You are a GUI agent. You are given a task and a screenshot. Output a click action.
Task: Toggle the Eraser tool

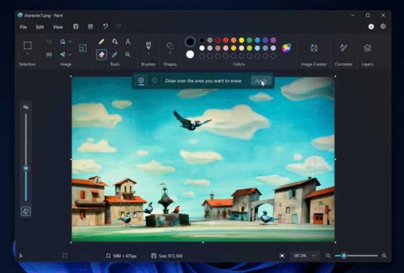(x=102, y=55)
